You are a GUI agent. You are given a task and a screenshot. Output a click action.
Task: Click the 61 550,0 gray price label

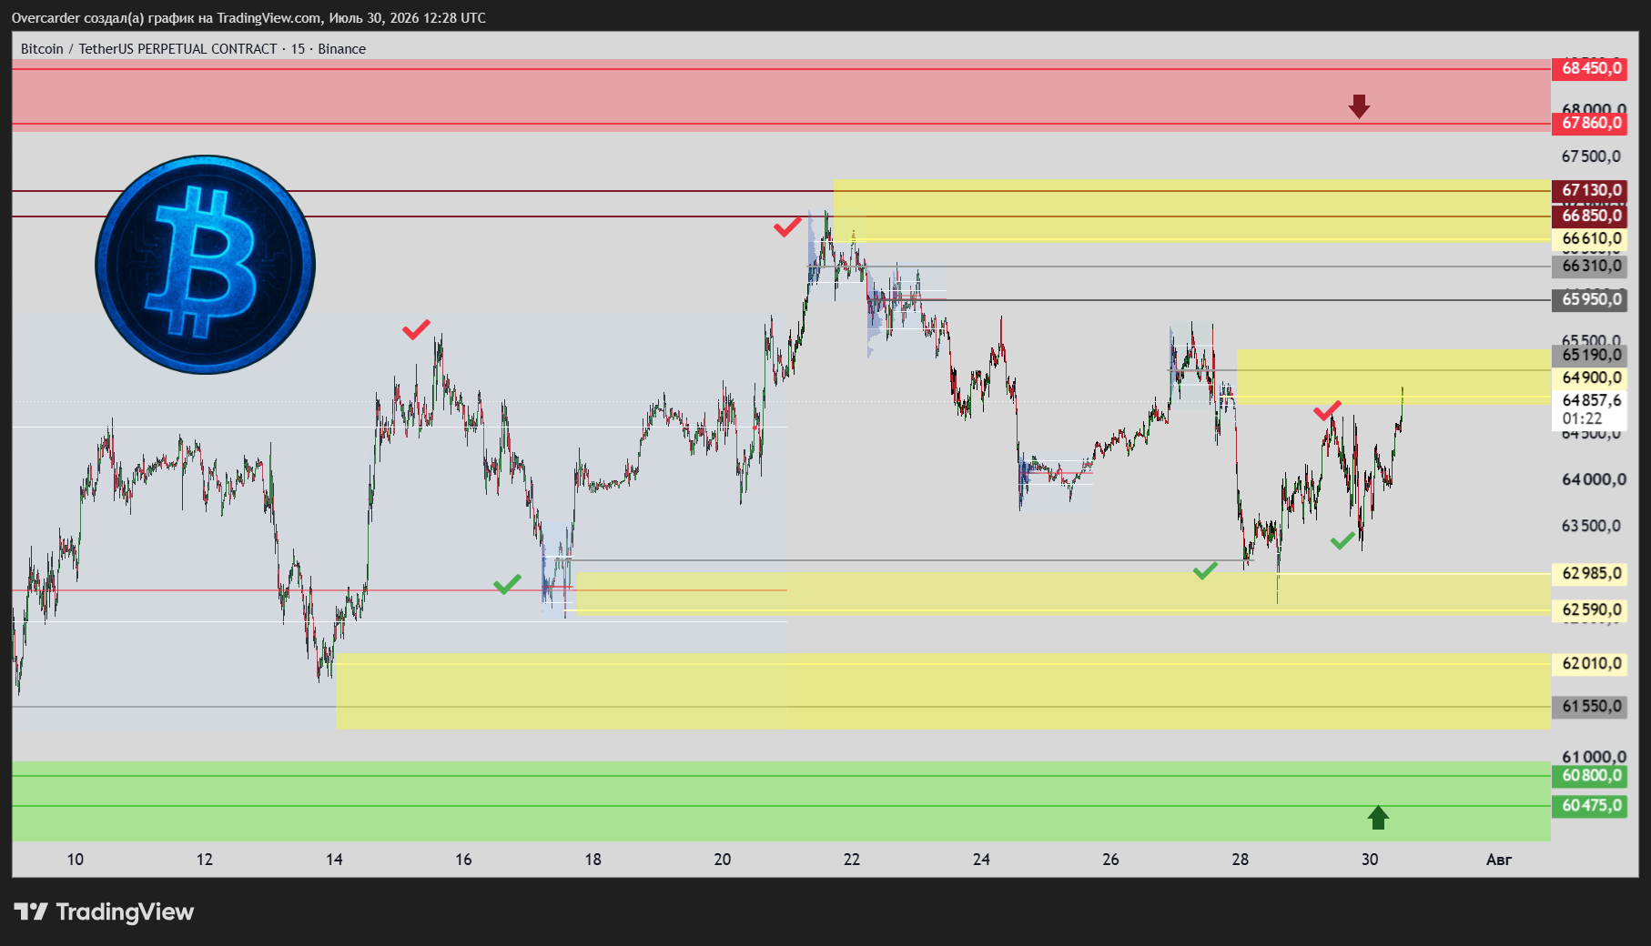(x=1591, y=706)
